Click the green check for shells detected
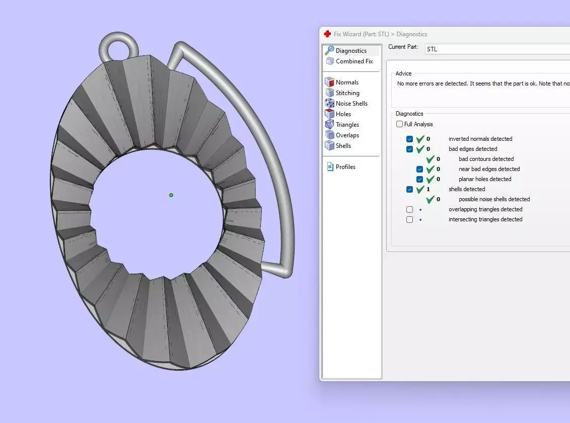The width and height of the screenshot is (570, 423). coord(420,189)
